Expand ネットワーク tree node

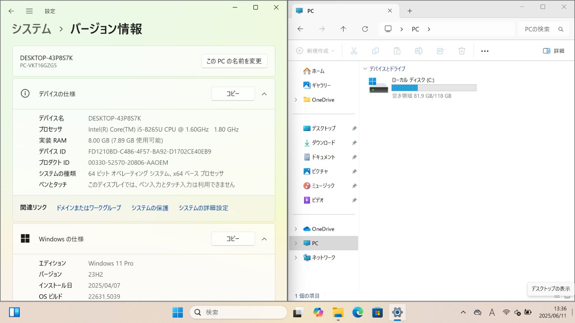[296, 258]
